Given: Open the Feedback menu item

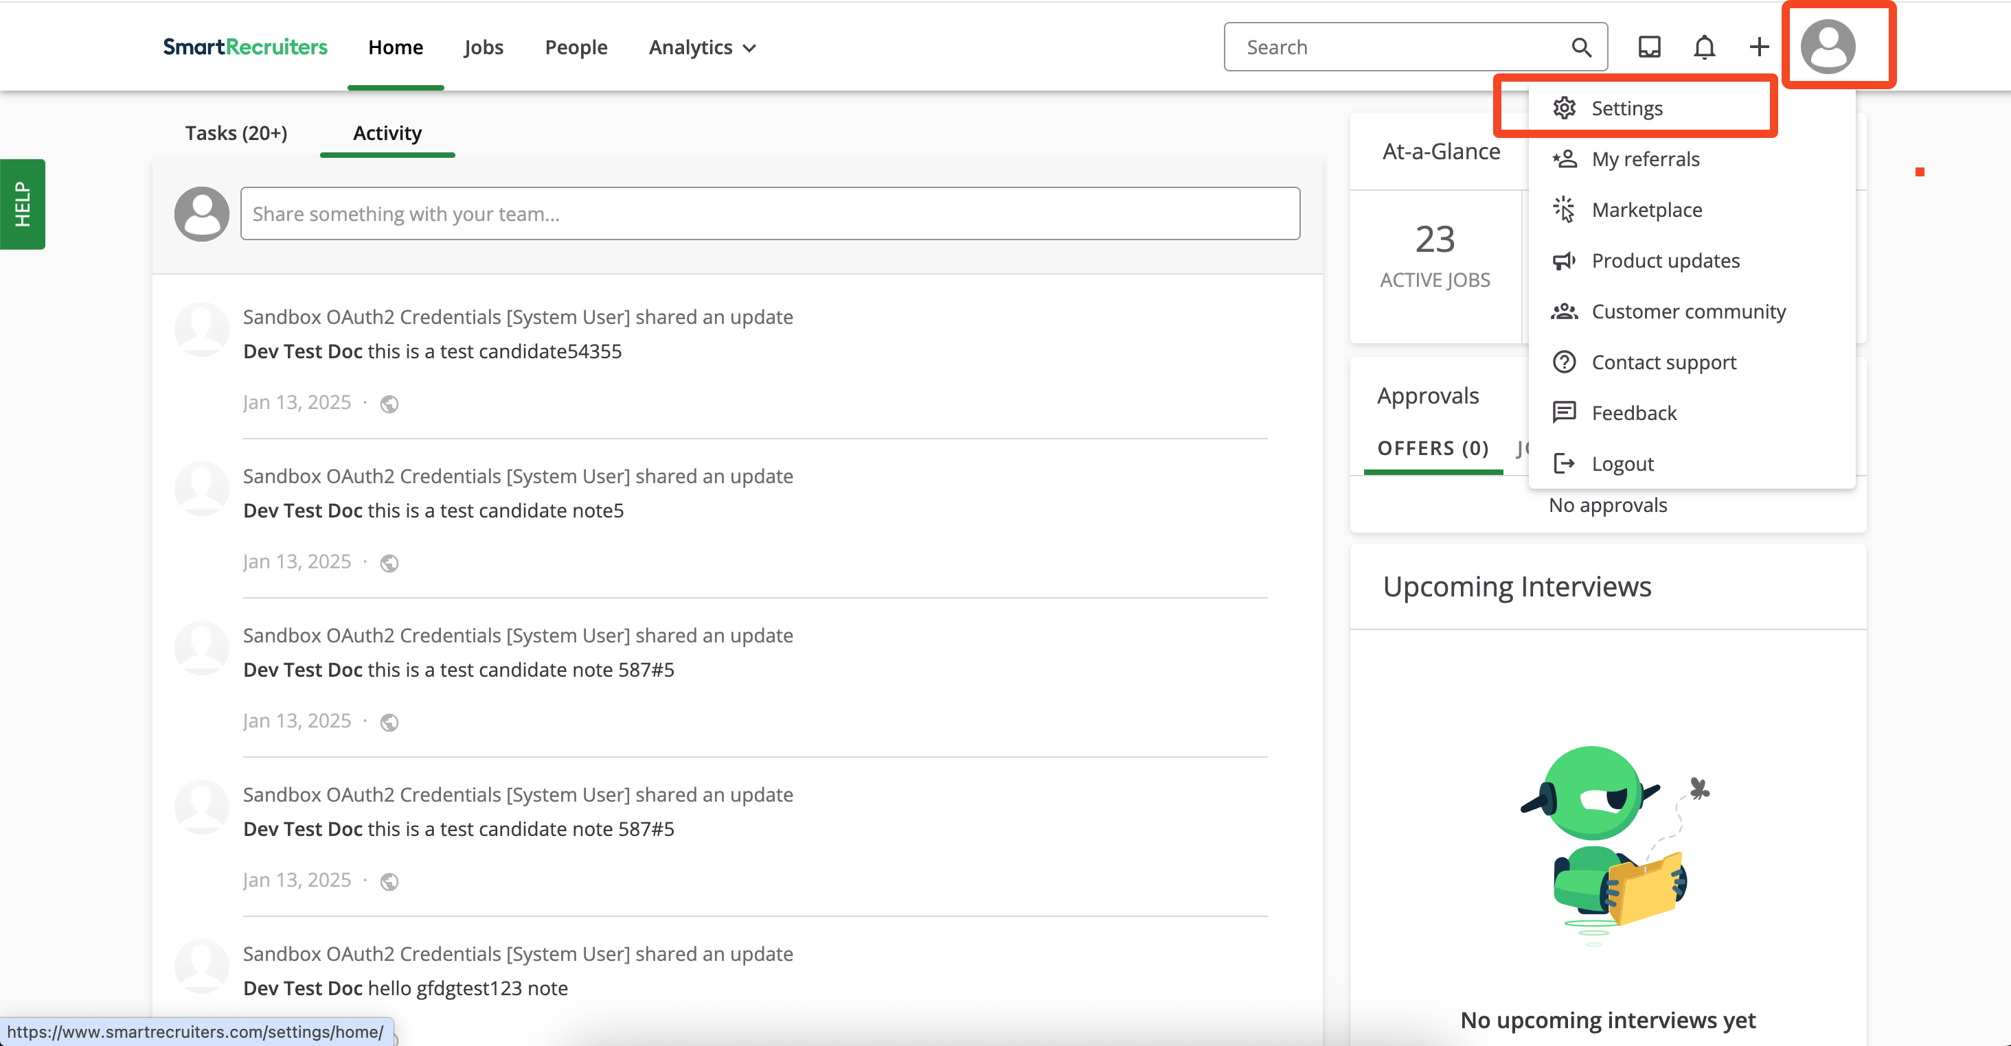Looking at the screenshot, I should tap(1633, 412).
